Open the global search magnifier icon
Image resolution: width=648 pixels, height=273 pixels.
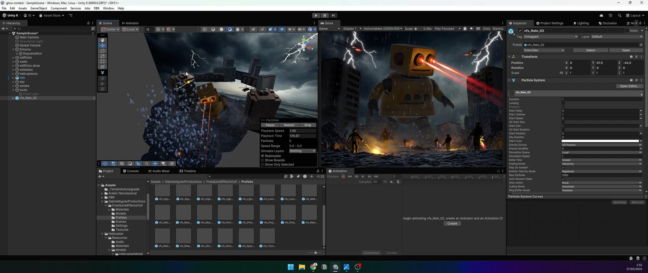coord(619,15)
